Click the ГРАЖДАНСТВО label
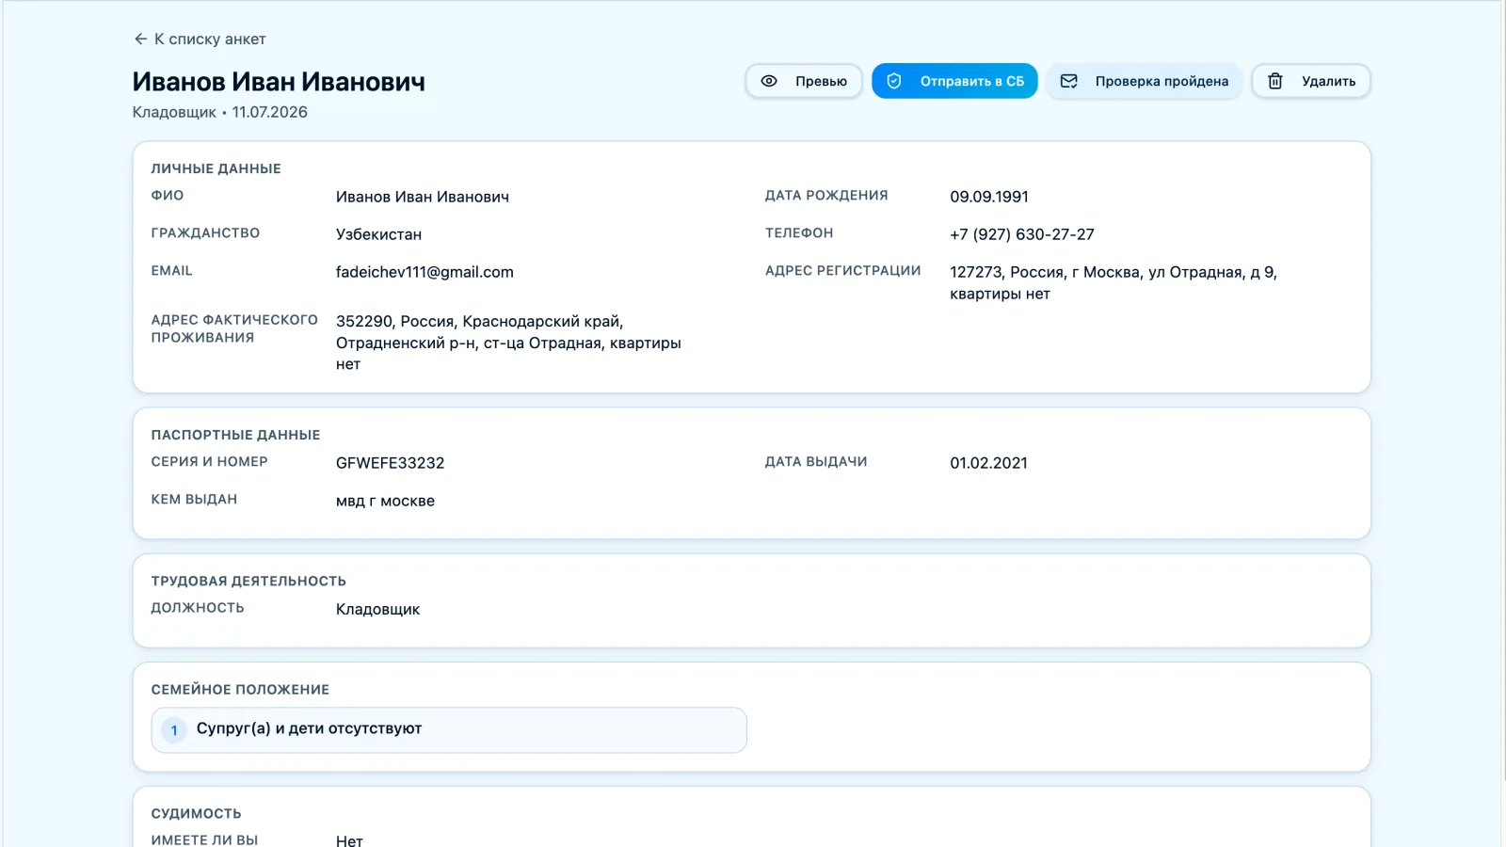The height and width of the screenshot is (847, 1506). tap(205, 233)
